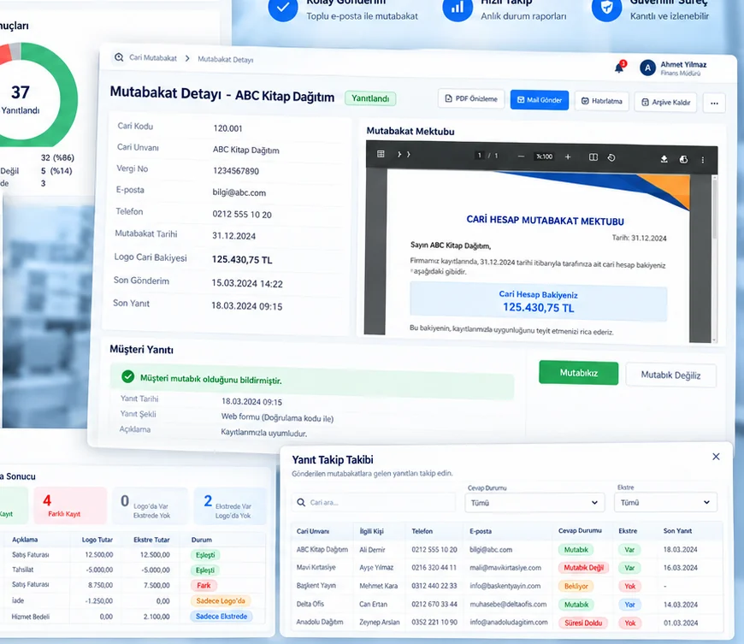Go to Cari Mutabakat breadcrumb
744x644 pixels.
point(153,58)
